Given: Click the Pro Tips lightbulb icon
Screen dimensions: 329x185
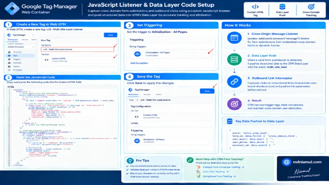Looking at the screenshot, I should (130, 161).
